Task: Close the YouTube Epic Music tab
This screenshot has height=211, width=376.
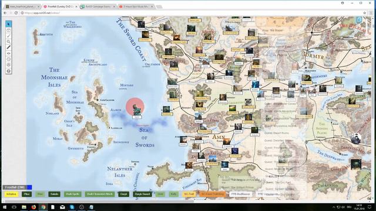Action: click(x=152, y=6)
